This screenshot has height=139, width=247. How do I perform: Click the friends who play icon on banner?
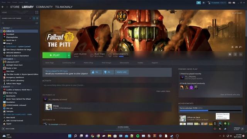[237, 47]
